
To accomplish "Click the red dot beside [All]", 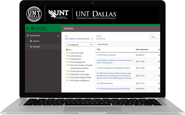I will click(67, 50).
